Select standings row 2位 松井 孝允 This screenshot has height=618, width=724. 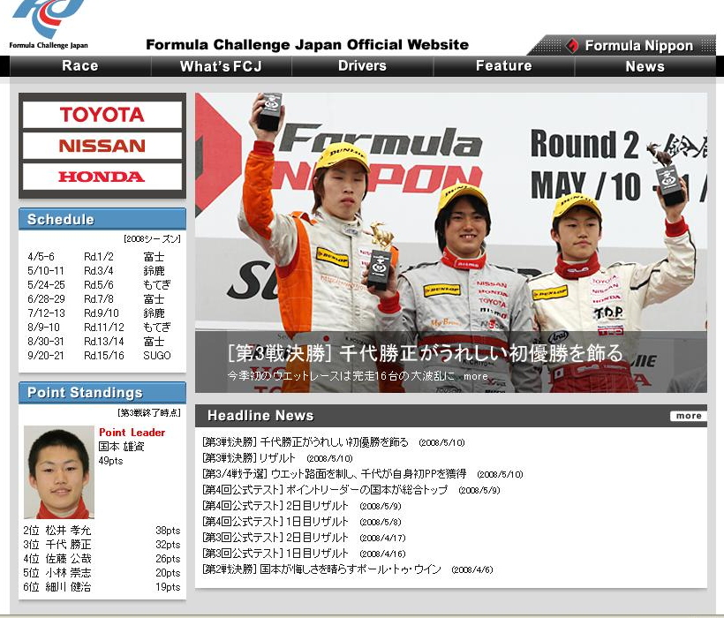102,531
